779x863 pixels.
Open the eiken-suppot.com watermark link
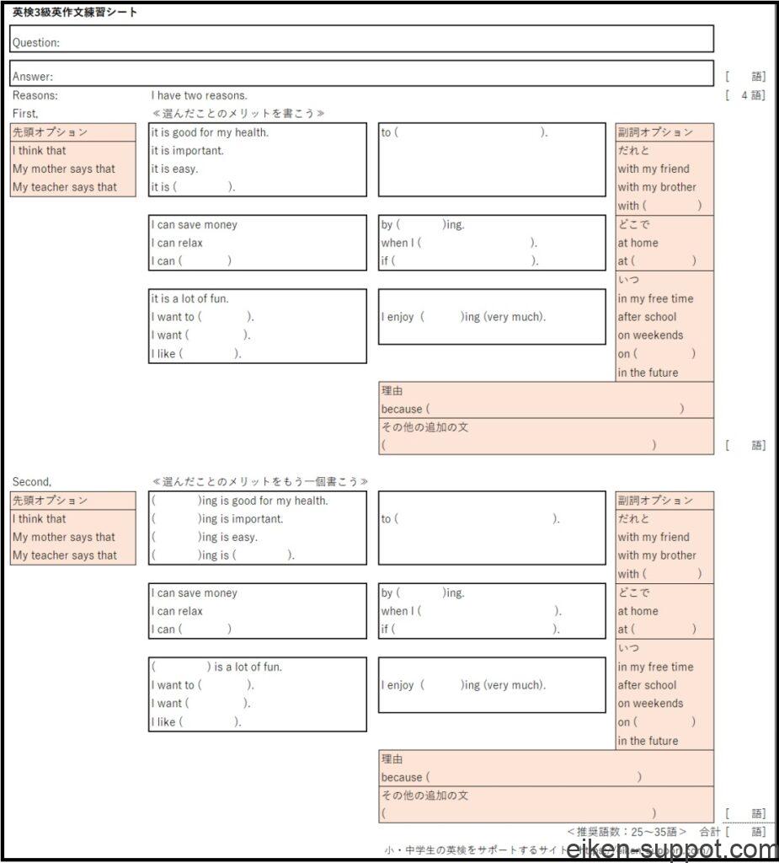pyautogui.click(x=670, y=848)
